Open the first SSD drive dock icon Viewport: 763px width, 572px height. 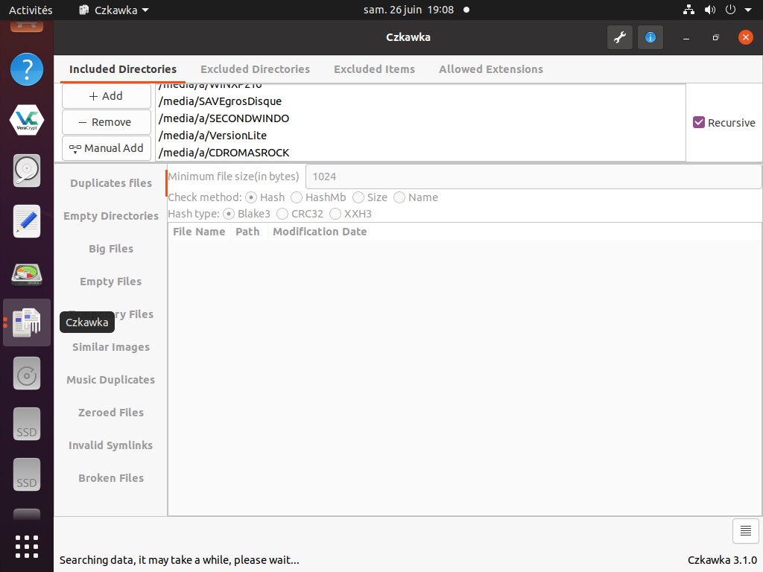(x=27, y=424)
